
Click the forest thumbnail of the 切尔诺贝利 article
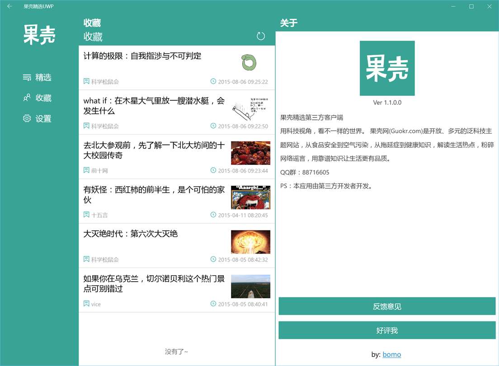(x=250, y=286)
